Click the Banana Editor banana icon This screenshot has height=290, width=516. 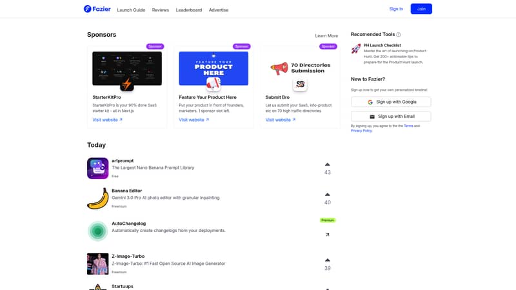[x=97, y=198]
